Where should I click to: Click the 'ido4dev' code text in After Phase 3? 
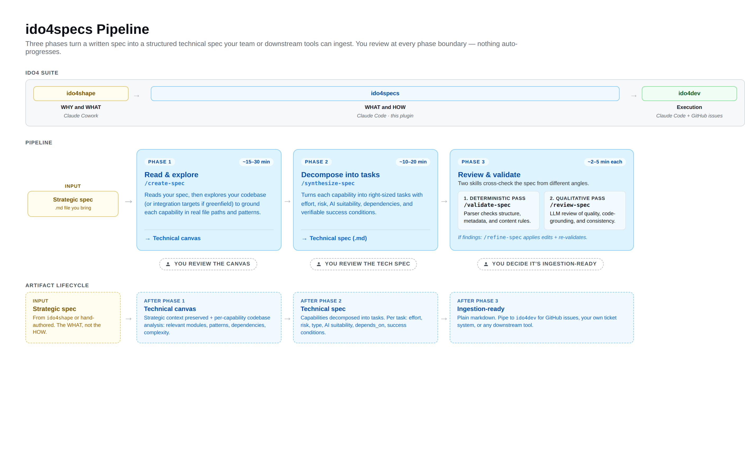click(526, 318)
